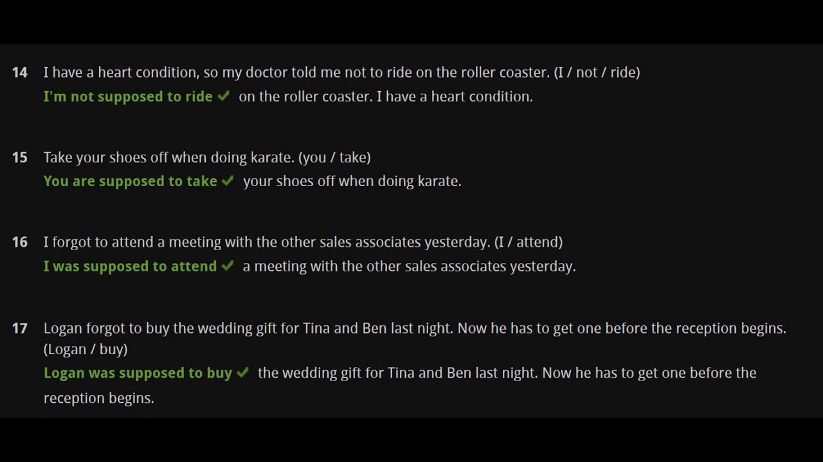Select the green answer "I'm not supposed to ride"

(128, 97)
